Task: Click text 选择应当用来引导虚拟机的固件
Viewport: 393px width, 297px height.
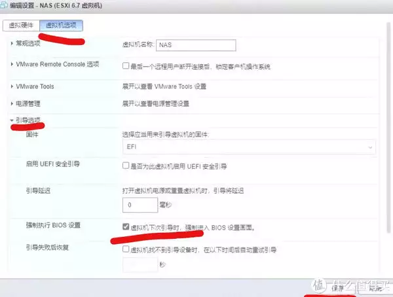Action: coord(166,135)
